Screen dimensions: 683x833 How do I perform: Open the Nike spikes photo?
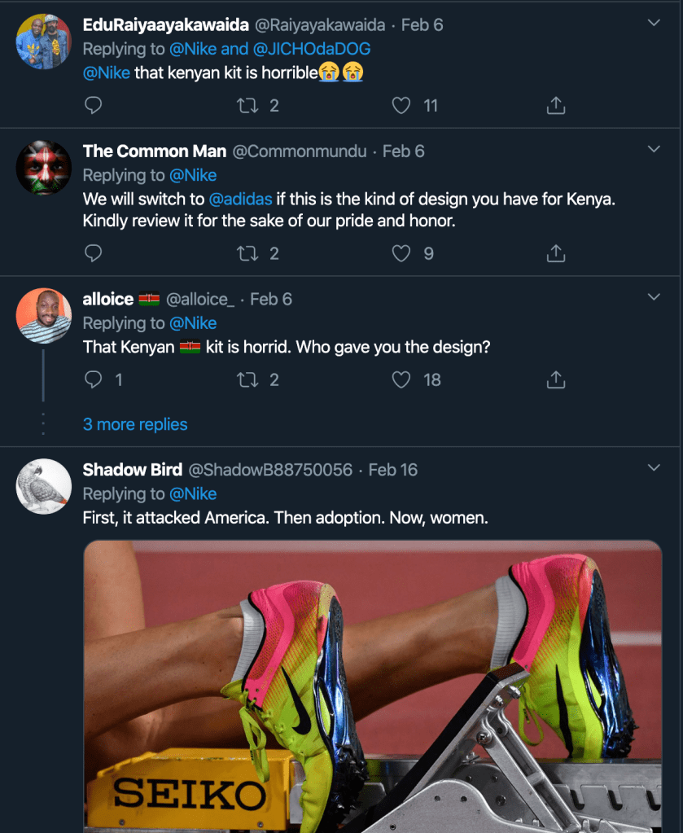coord(372,686)
